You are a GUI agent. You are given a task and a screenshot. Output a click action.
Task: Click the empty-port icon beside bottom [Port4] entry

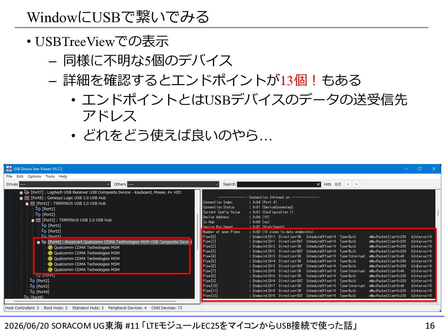coord(32,292)
